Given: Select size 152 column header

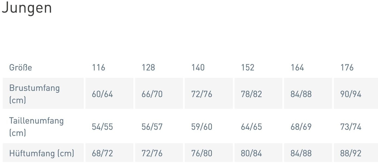Looking at the screenshot, I should point(248,67).
